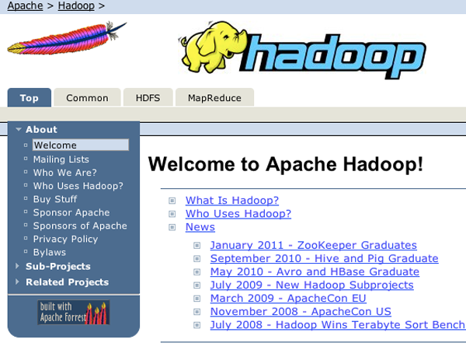466x350 pixels.
Task: Click the Welcome to Apache Hadoop! heading
Action: (x=285, y=164)
